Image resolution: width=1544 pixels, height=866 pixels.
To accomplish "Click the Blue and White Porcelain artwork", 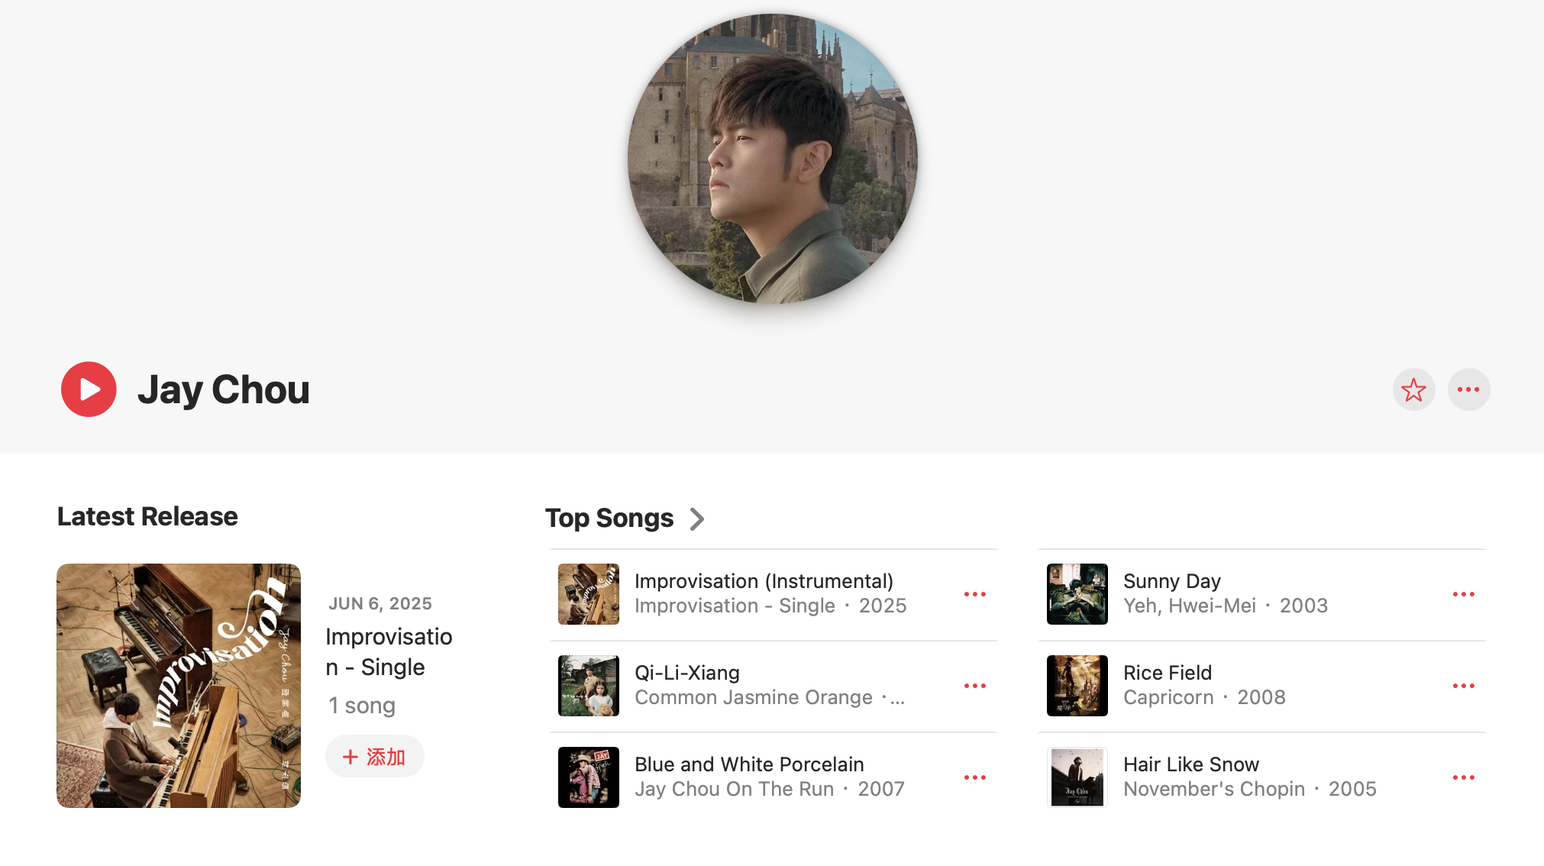I will click(589, 777).
